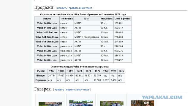Click 'править' link next to Галерея heading
This screenshot has height=106, width=190.
click(59, 90)
